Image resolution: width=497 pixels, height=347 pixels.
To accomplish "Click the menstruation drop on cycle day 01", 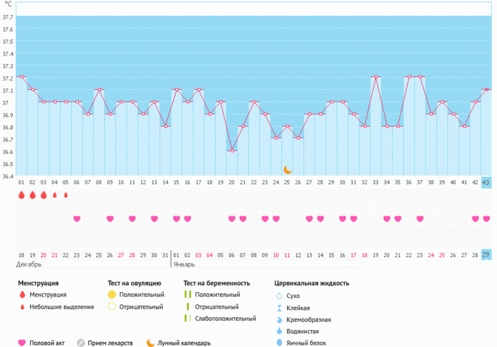I will [21, 195].
